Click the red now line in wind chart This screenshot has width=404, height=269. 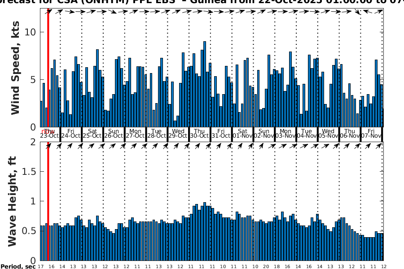click(48, 67)
